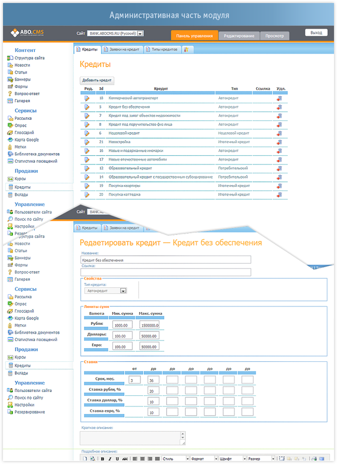Click Рубли minimum sum field 1000.00
The width and height of the screenshot is (337, 464).
point(122,325)
